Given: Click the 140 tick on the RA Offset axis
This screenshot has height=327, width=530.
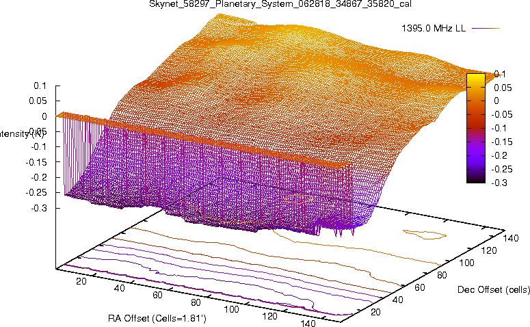Looking at the screenshot, I should 308,323.
